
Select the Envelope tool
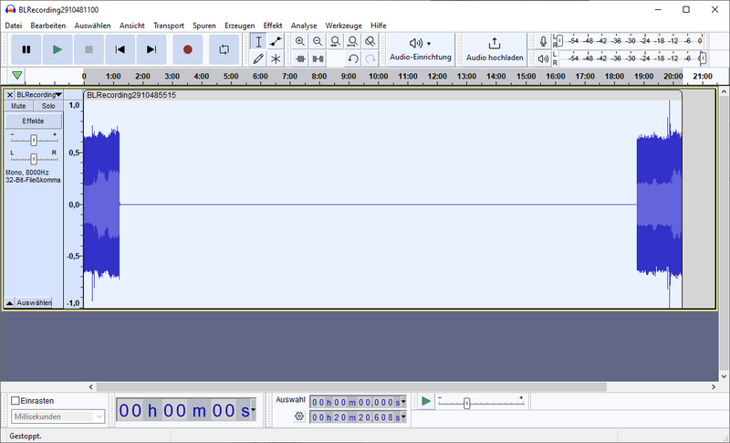[276, 41]
